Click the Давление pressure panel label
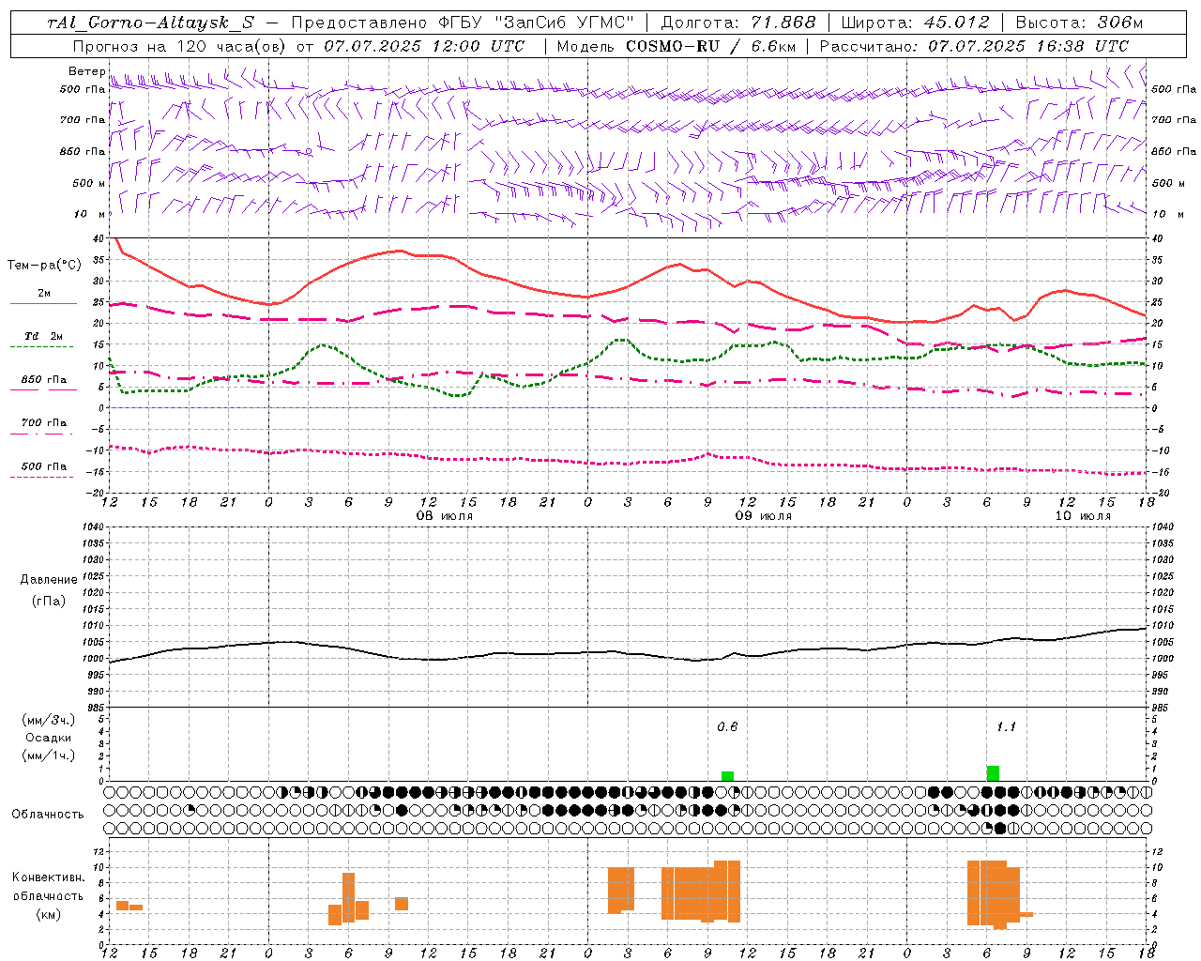Image resolution: width=1201 pixels, height=961 pixels. coord(49,580)
